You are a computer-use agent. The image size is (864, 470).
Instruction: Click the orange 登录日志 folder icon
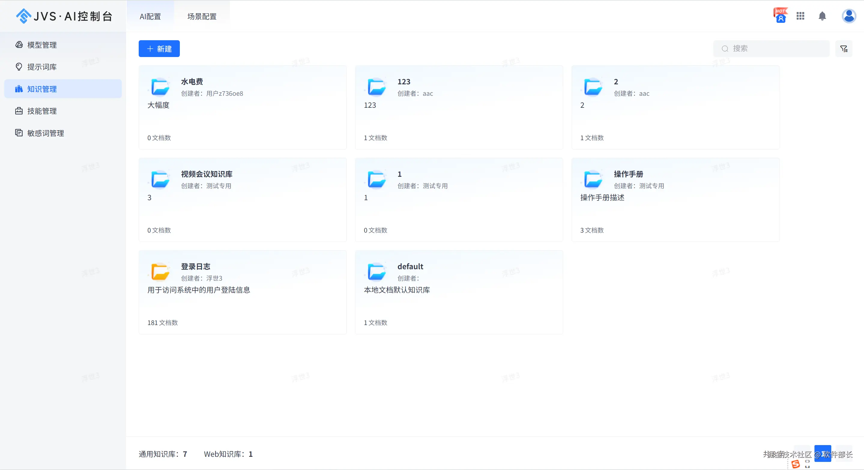tap(160, 272)
